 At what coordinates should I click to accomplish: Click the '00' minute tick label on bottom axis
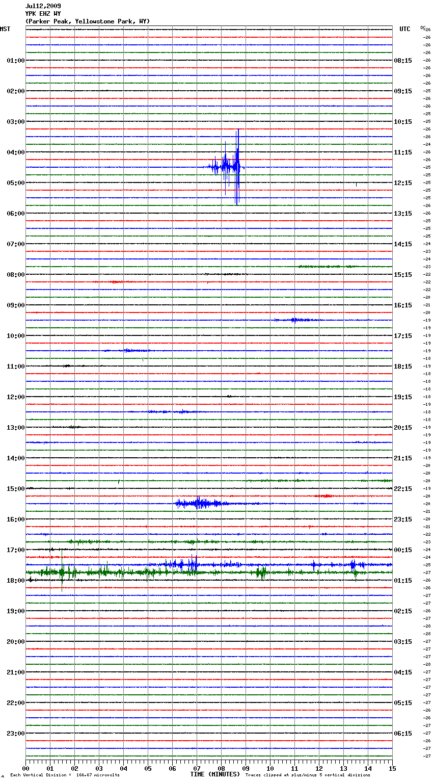pos(25,768)
